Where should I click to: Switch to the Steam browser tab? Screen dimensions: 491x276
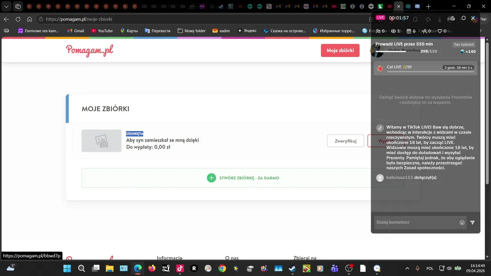click(221, 7)
